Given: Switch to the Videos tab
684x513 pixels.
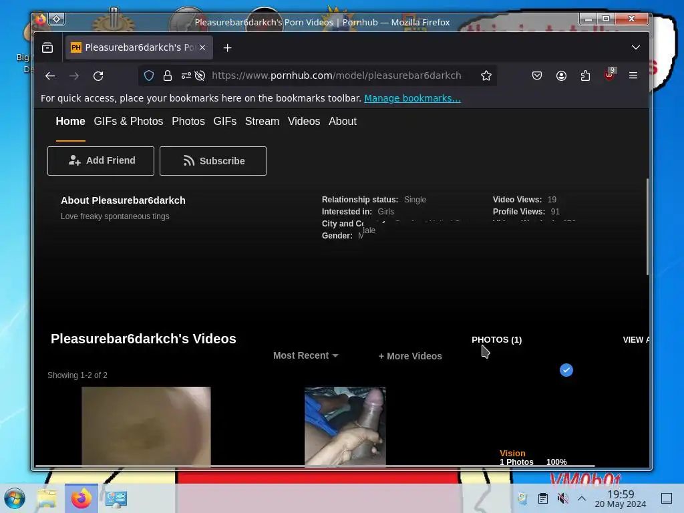Looking at the screenshot, I should [304, 122].
